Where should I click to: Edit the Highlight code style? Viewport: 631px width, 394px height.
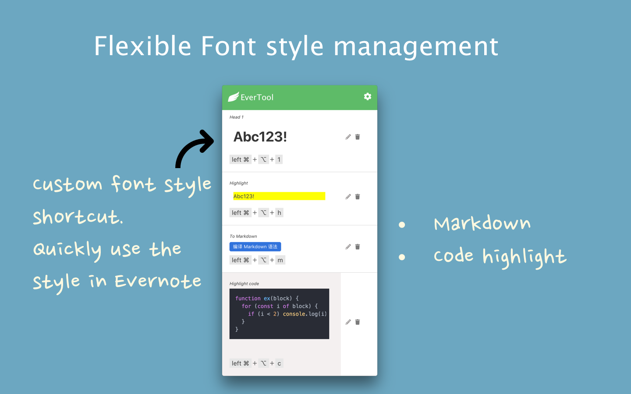[348, 322]
